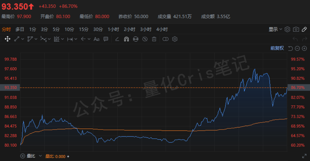This screenshot has height=161, width=310.
Task: Switch to the 分时 tab
Action: pyautogui.click(x=6, y=29)
